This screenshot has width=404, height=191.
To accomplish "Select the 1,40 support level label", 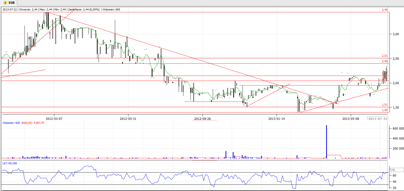I will point(384,110).
